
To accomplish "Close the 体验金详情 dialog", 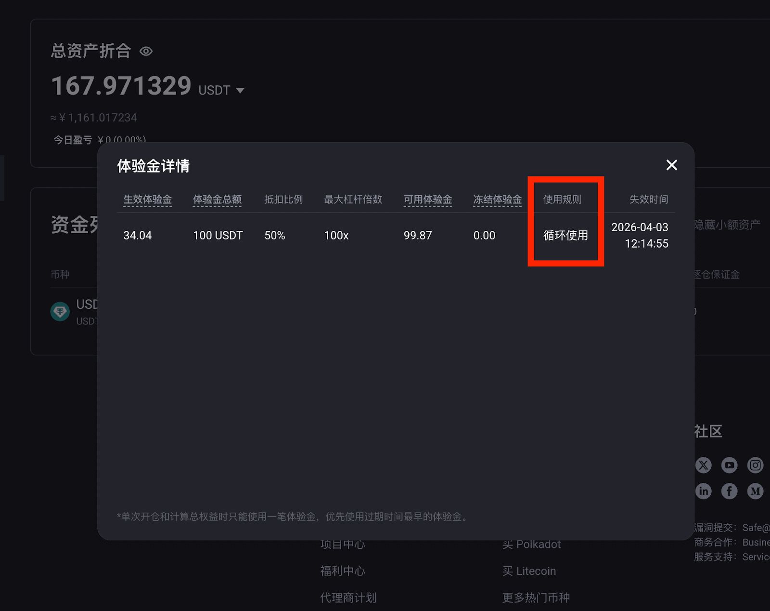I will pos(671,165).
